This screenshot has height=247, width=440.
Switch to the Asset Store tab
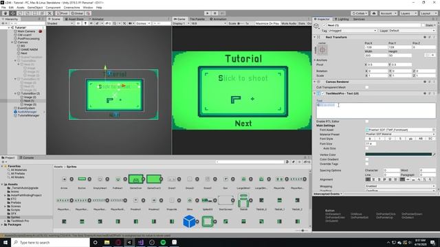coord(74,19)
